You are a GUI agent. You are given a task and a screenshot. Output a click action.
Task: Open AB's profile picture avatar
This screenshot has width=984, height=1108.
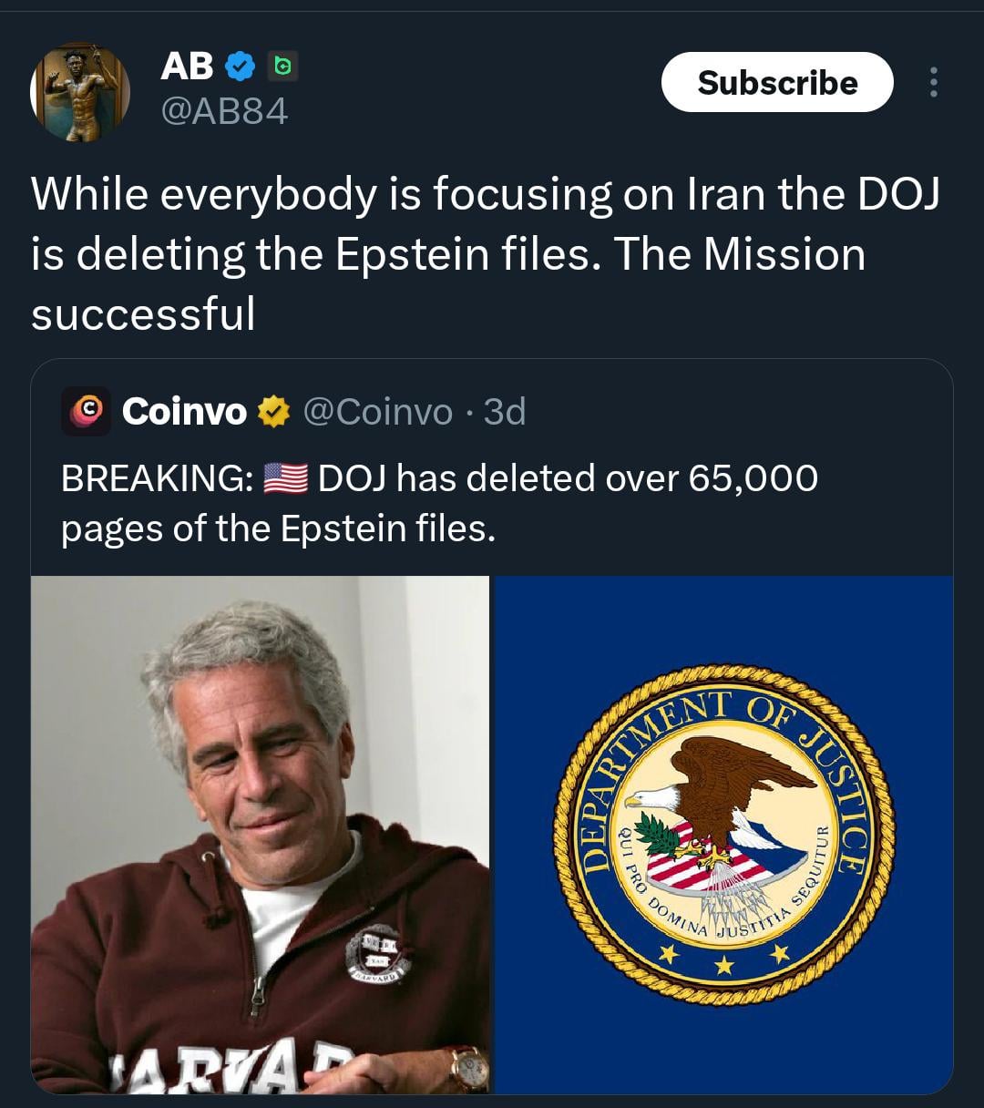(80, 92)
